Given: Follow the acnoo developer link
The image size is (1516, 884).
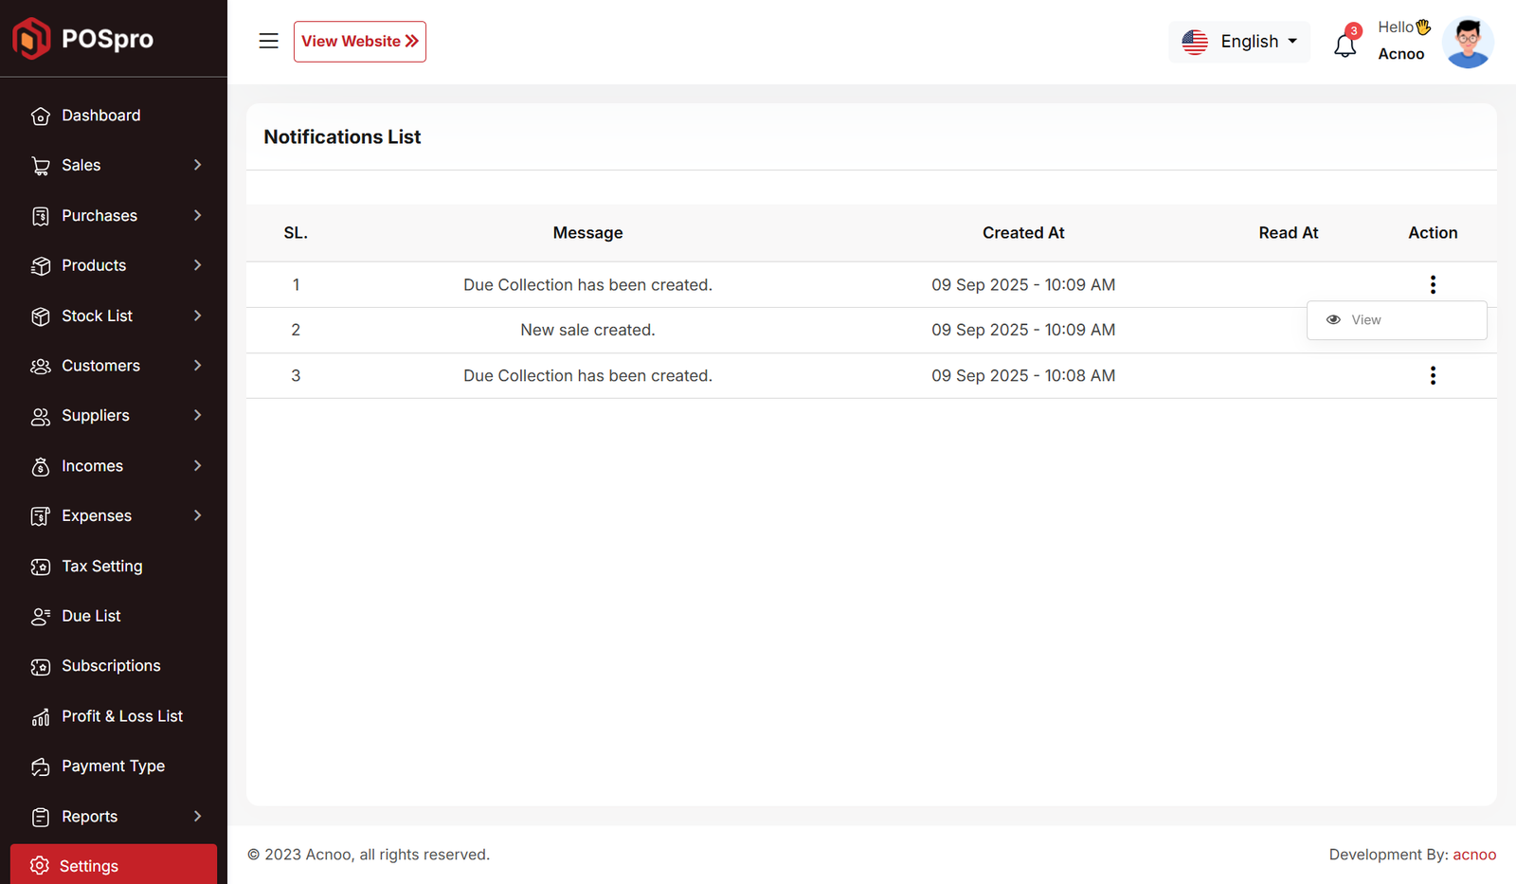Looking at the screenshot, I should pos(1474,855).
